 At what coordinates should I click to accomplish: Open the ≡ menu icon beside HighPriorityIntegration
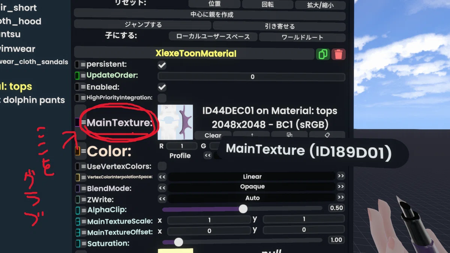[x=83, y=98]
